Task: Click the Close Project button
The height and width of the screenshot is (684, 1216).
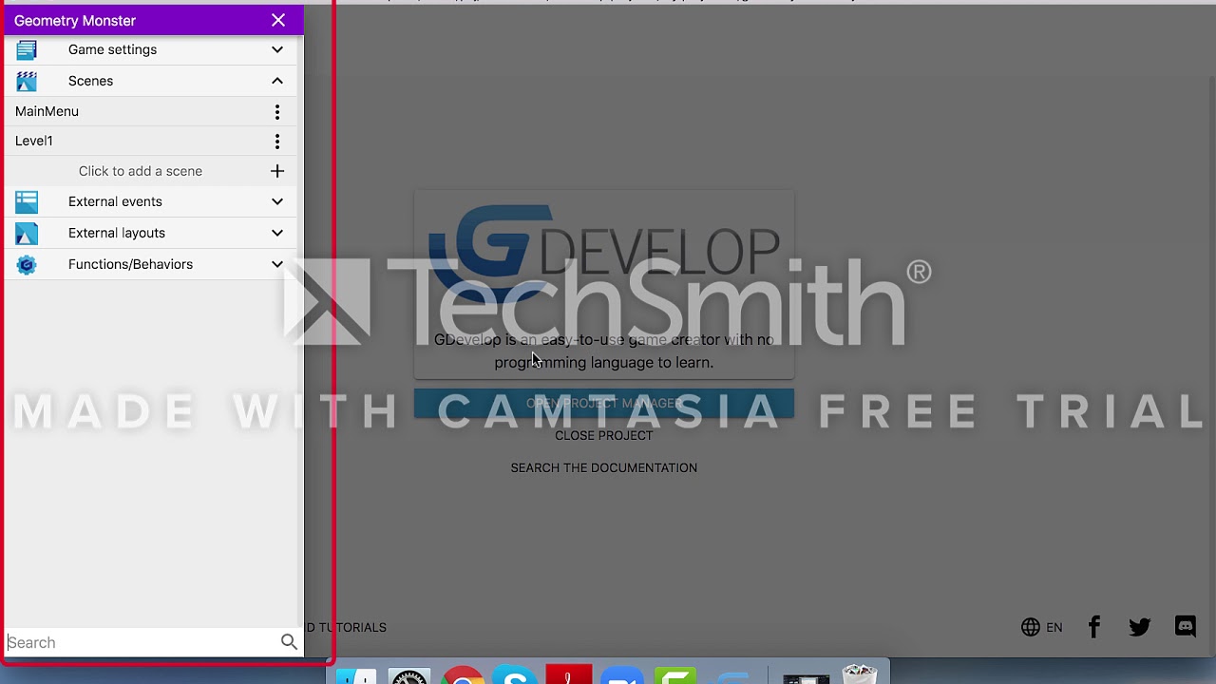Action: tap(604, 435)
